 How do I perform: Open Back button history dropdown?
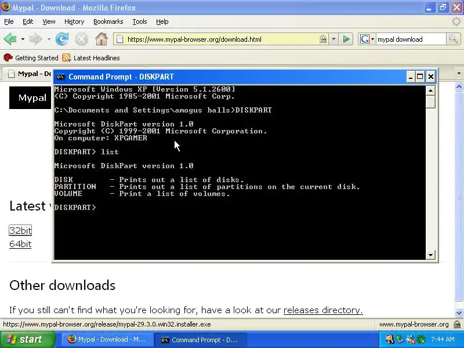(23, 39)
